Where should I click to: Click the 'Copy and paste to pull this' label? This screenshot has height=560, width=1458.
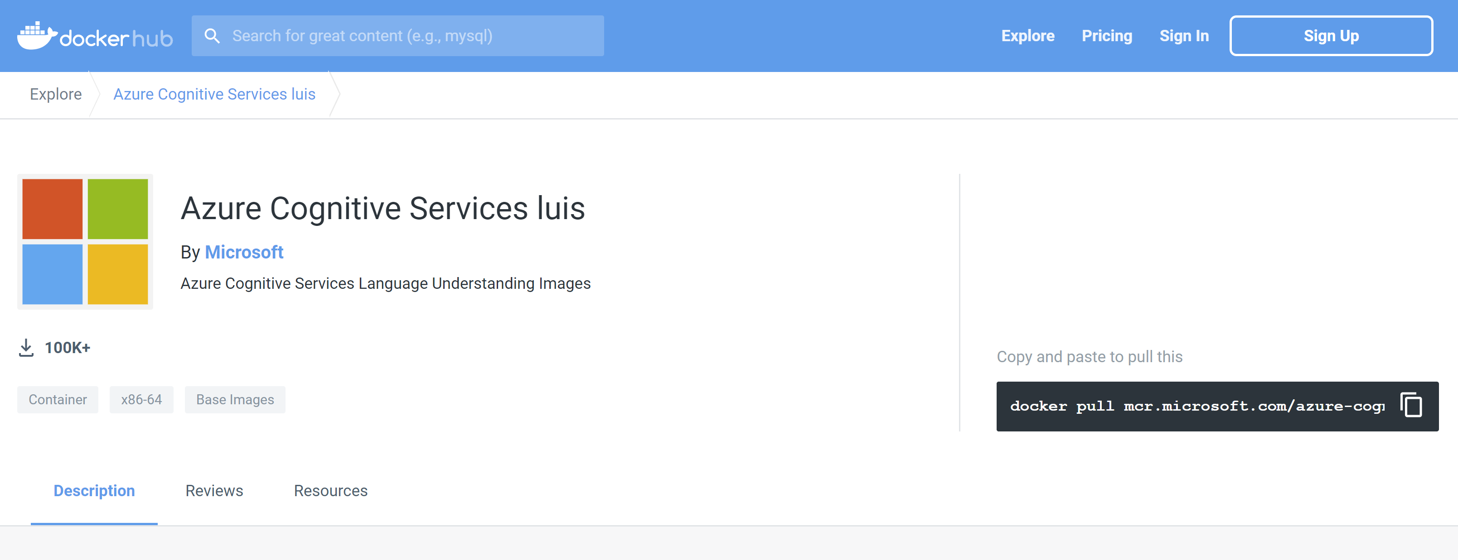pyautogui.click(x=1090, y=357)
